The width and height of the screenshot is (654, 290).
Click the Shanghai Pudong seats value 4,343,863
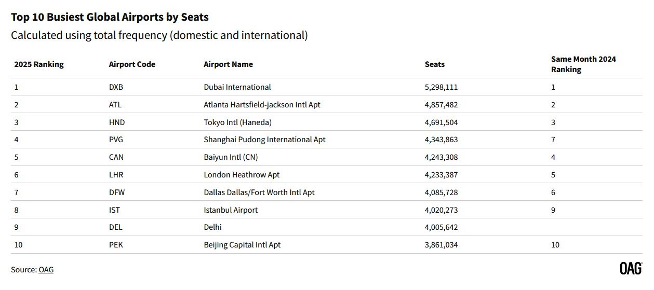(x=441, y=140)
